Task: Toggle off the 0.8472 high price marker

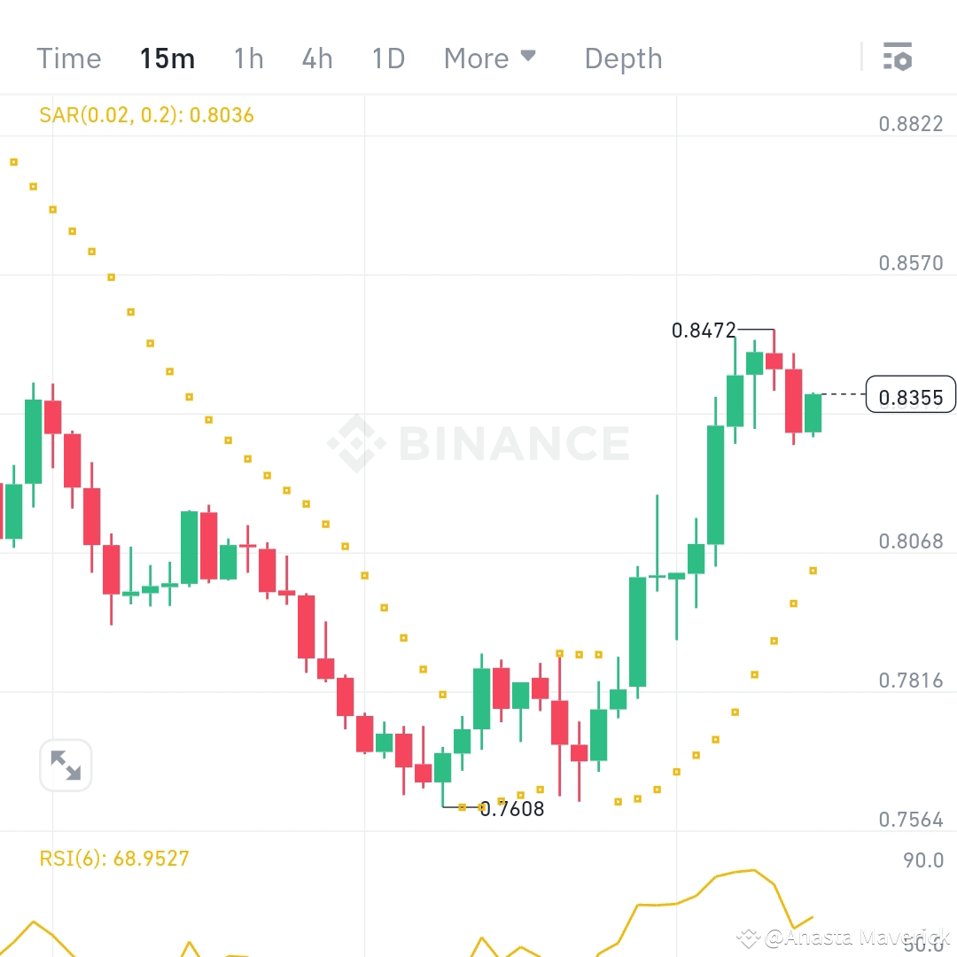Action: click(x=704, y=331)
